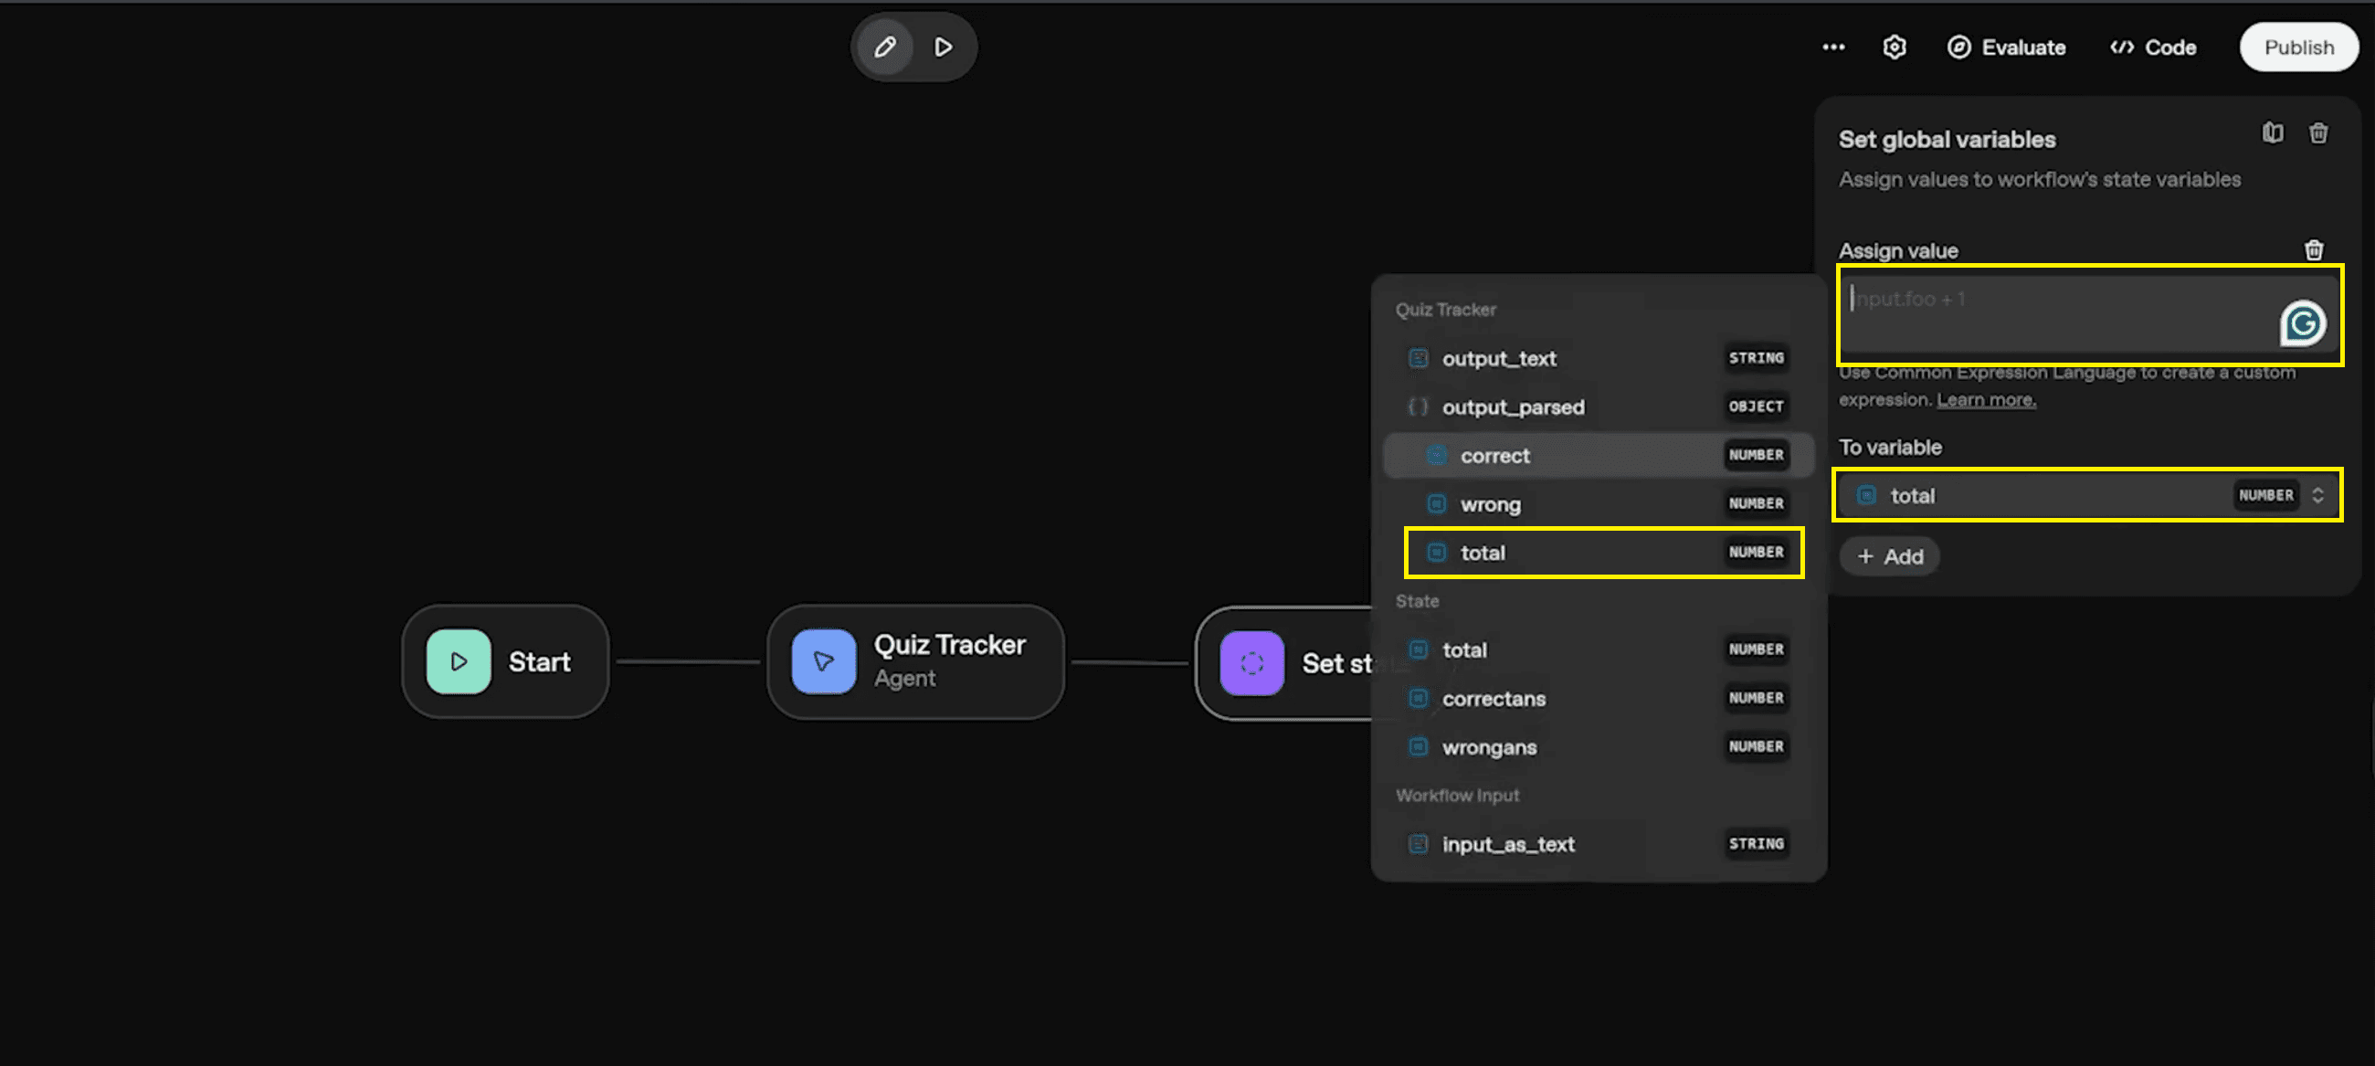The height and width of the screenshot is (1066, 2375).
Task: Remove the assignment with trash icon
Action: (2313, 250)
